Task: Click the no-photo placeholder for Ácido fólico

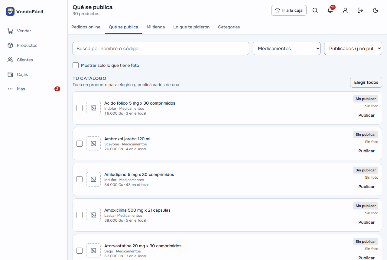Action: (93, 108)
